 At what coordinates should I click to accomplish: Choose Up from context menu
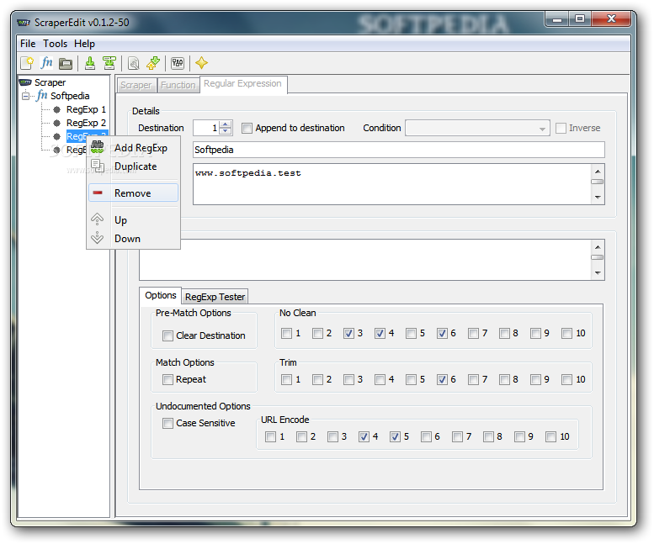pyautogui.click(x=133, y=220)
